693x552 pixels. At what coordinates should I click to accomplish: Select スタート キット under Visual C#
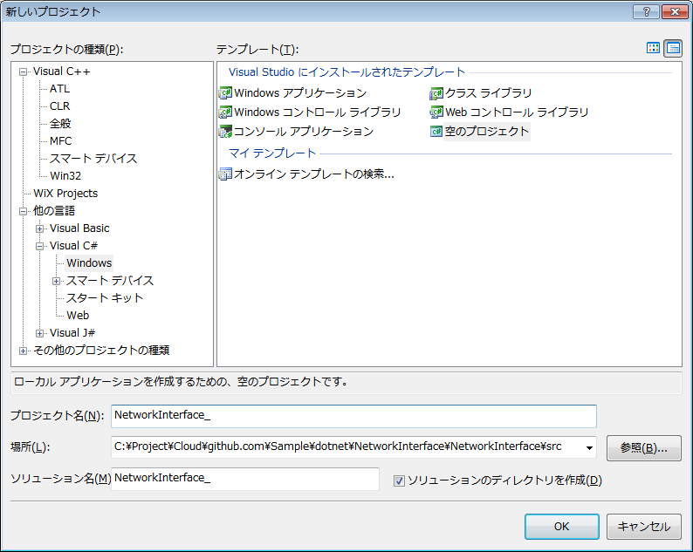pyautogui.click(x=105, y=298)
